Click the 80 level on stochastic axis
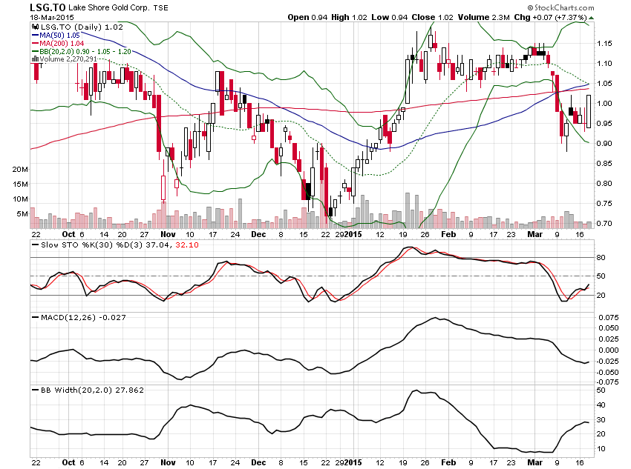 (601, 257)
